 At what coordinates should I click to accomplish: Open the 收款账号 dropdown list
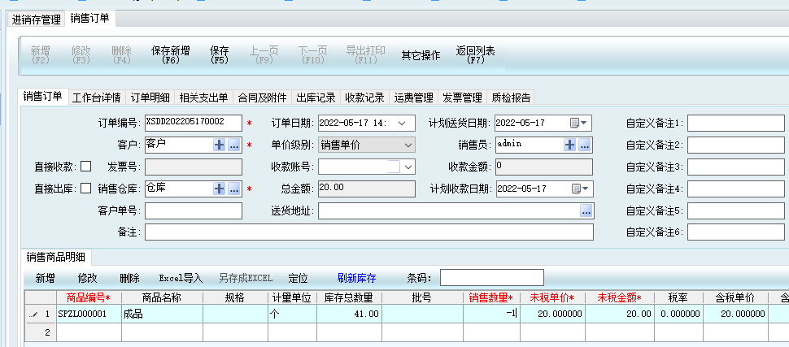408,167
